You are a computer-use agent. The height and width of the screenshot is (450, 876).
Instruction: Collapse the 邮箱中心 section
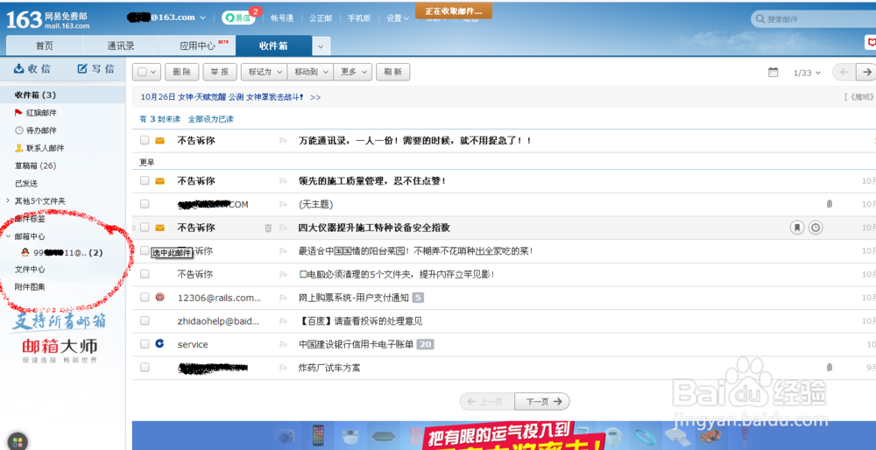pyautogui.click(x=9, y=236)
